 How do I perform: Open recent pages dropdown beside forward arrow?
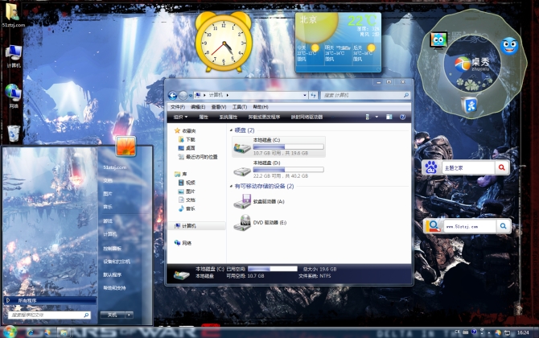coord(191,96)
